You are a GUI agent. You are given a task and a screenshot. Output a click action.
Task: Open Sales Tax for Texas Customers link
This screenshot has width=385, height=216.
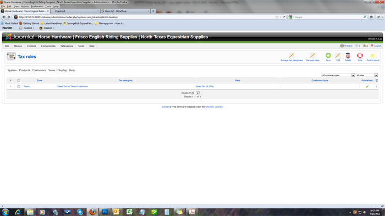click(x=73, y=87)
